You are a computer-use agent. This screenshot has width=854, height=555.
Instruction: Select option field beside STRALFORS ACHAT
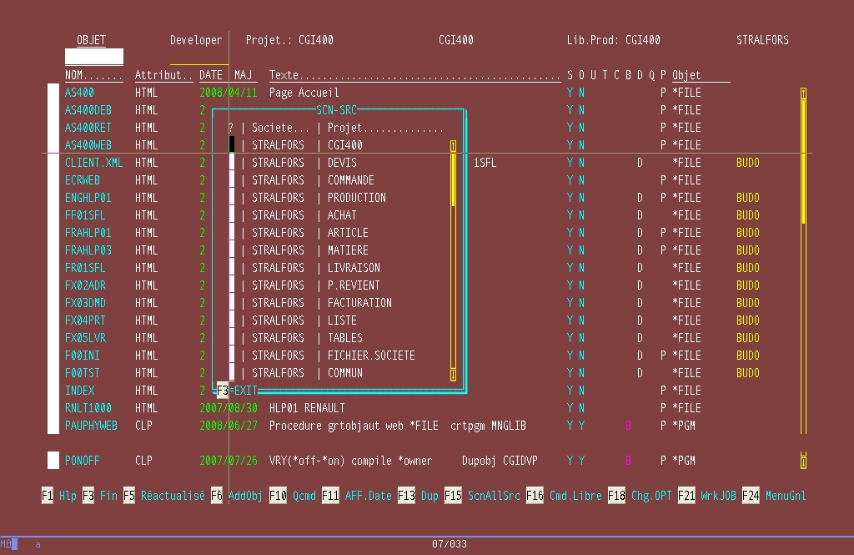[x=232, y=214]
